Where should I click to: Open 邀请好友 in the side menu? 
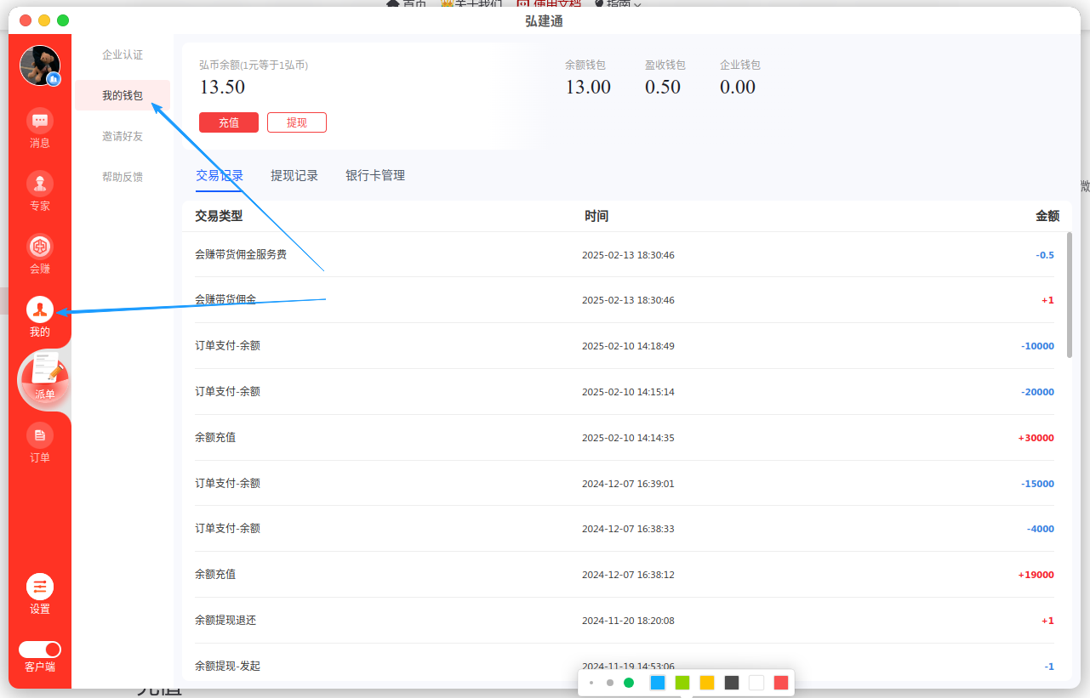click(123, 137)
